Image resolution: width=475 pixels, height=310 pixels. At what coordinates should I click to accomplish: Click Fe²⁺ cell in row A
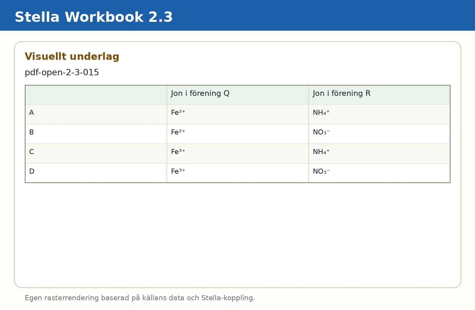[x=238, y=115]
